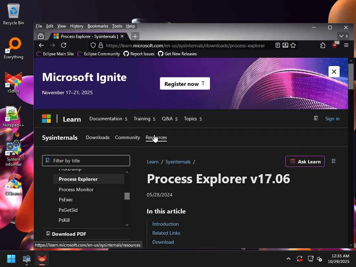
Task: Open the History menu
Action: pos(77,26)
